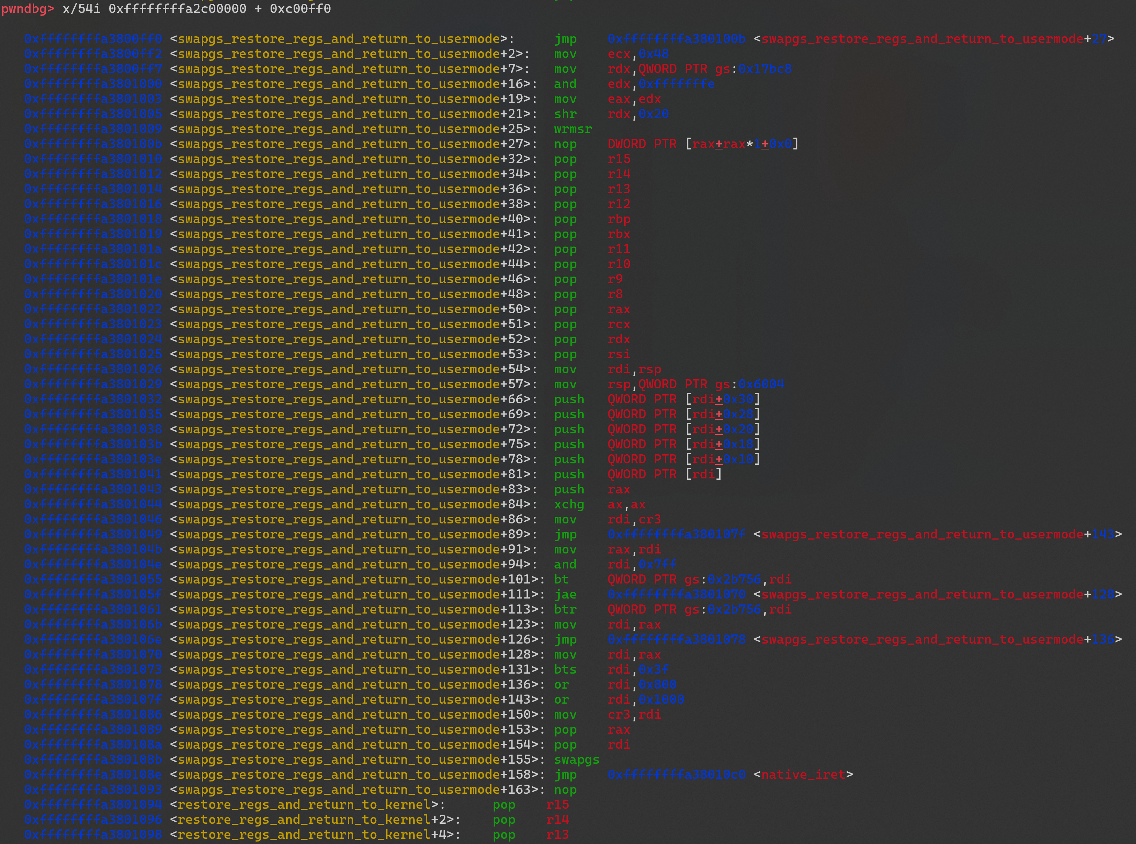This screenshot has width=1136, height=844.
Task: Click the wrmsr instruction
Action: 573,129
